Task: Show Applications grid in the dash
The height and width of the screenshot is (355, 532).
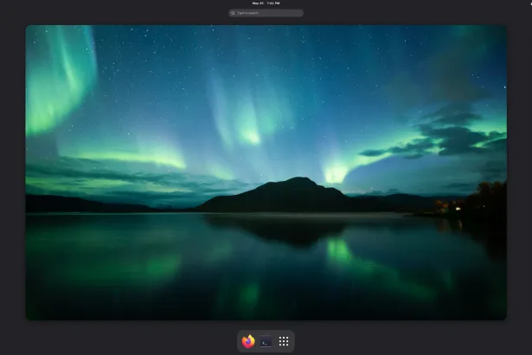Action: 284,341
